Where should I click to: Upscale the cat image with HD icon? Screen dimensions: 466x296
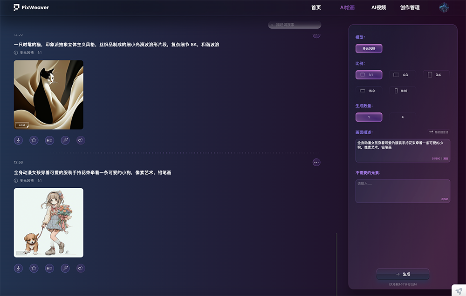pyautogui.click(x=49, y=140)
